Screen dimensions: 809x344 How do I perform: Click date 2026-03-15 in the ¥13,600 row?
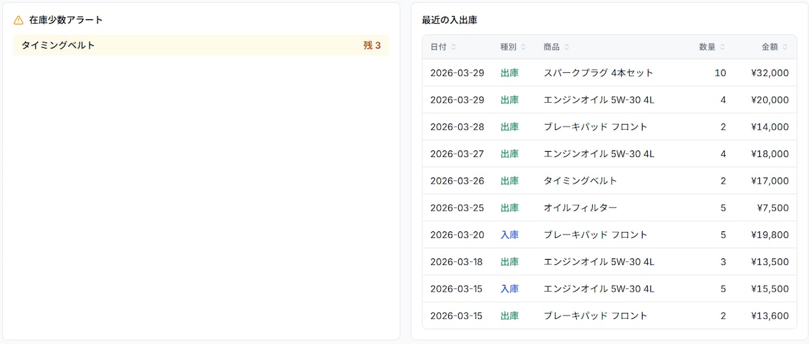[458, 316]
